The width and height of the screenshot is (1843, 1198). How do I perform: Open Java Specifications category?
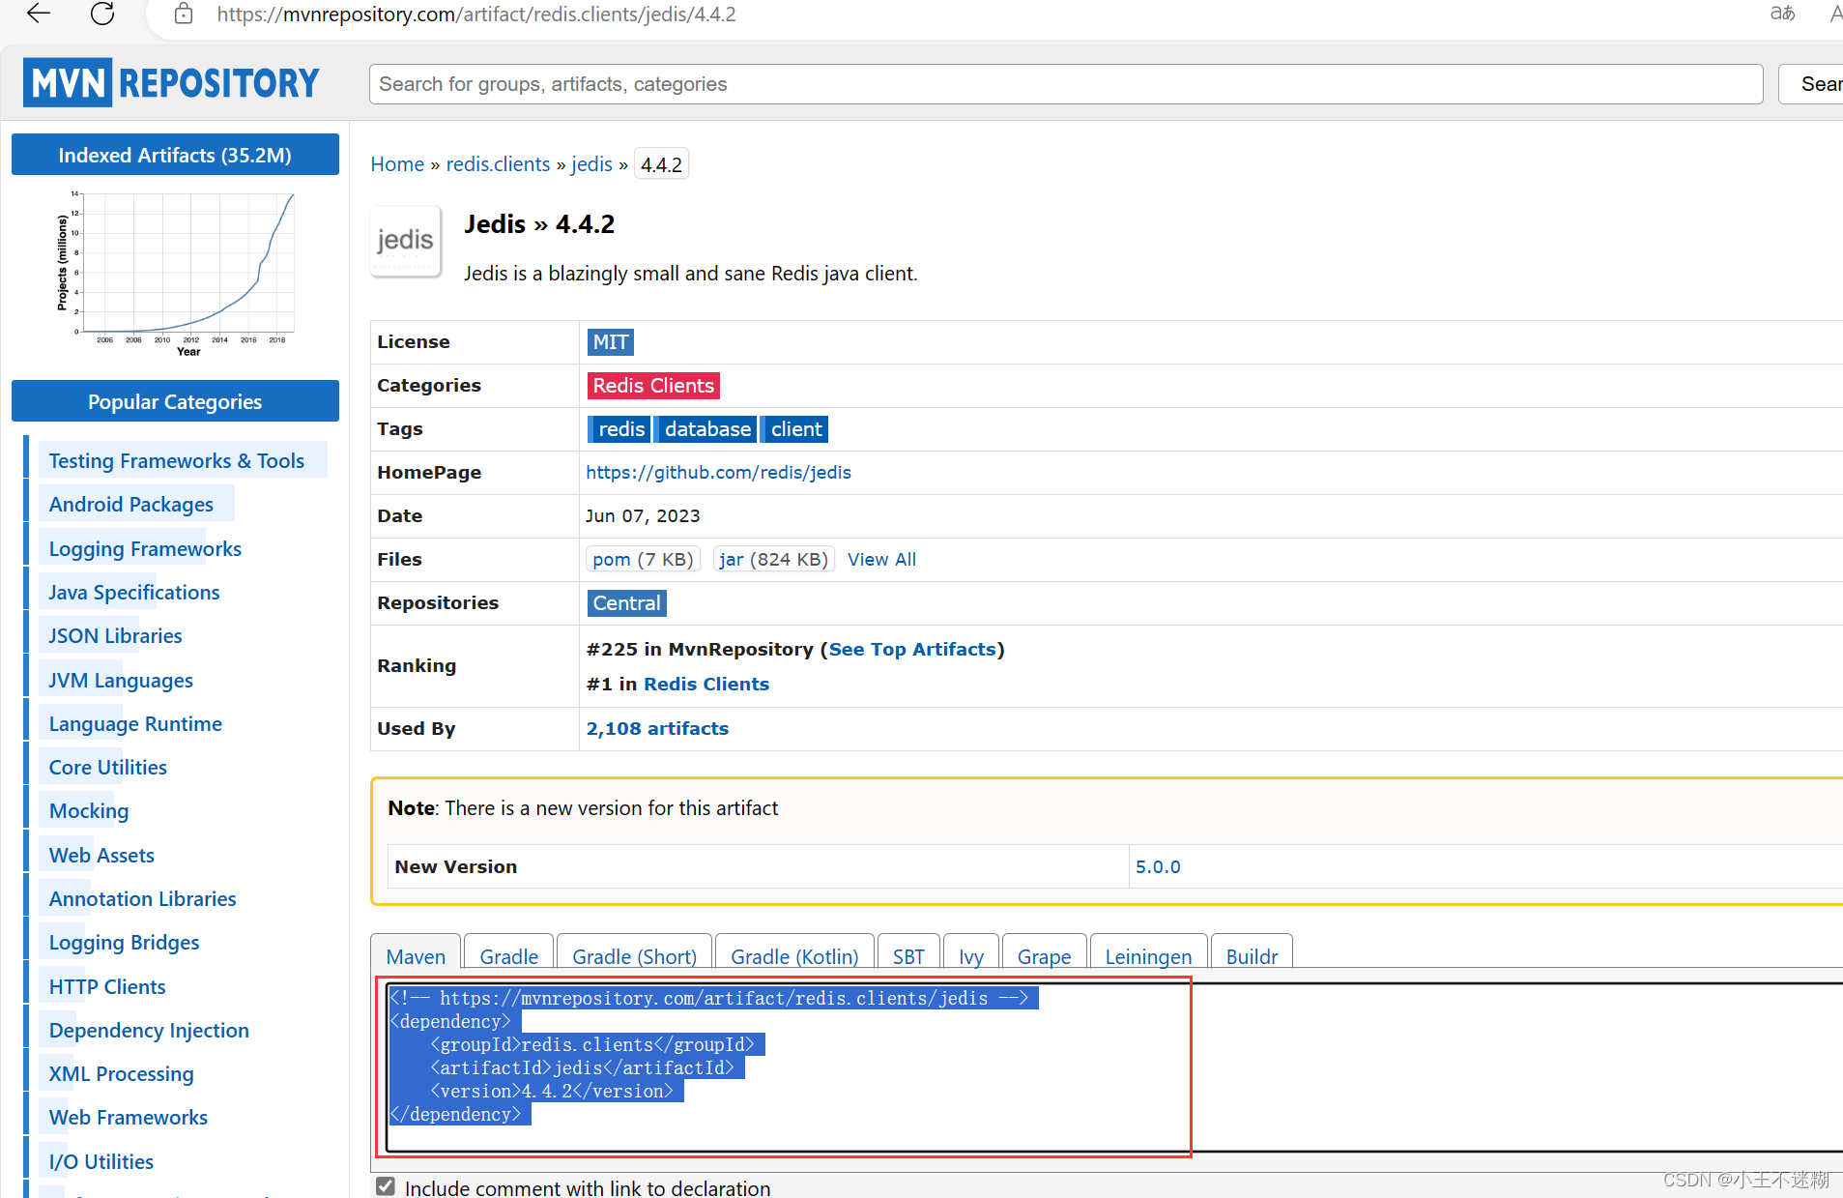click(134, 592)
